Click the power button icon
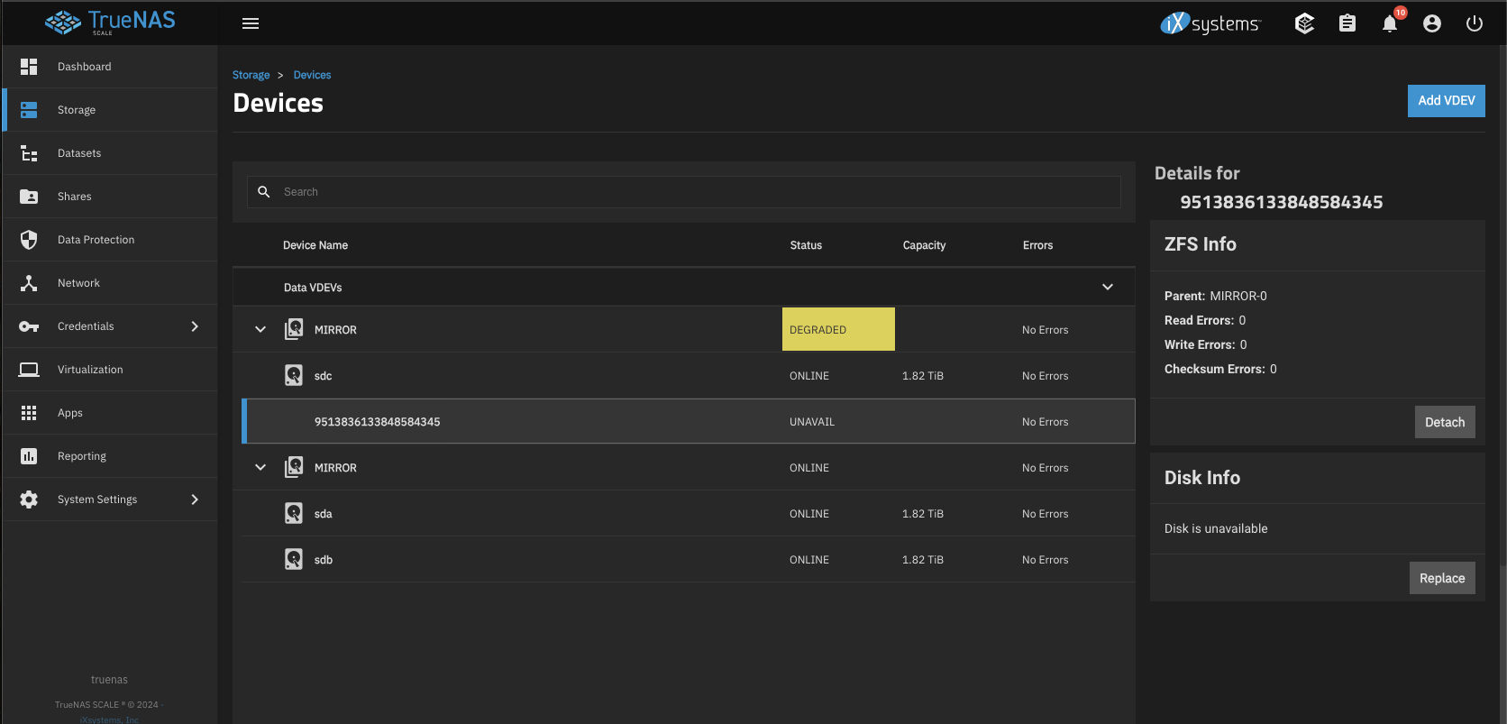Image resolution: width=1507 pixels, height=724 pixels. coord(1474,23)
